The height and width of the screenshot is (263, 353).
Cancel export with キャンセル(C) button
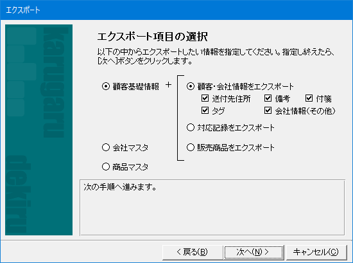pos(316,252)
